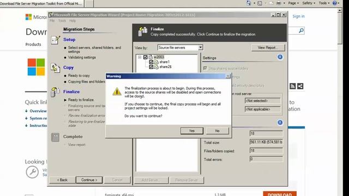
Task: Click 'Validating settings' step text
Action: point(82,57)
